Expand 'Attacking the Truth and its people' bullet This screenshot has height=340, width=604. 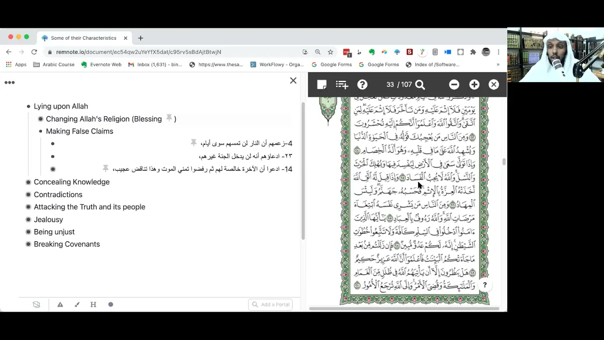click(x=28, y=207)
